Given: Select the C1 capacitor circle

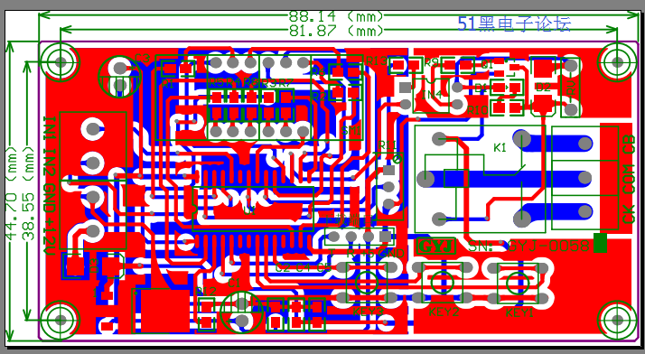Looking at the screenshot, I should click(241, 312).
